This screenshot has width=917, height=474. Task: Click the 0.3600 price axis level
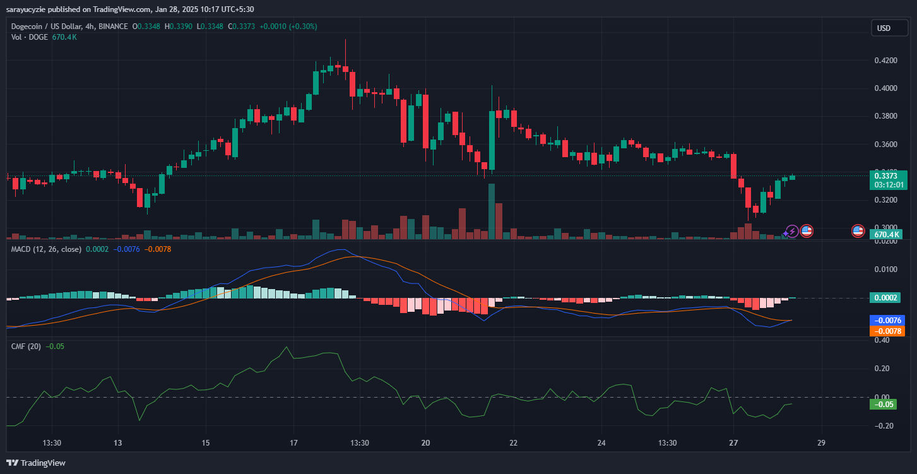click(885, 145)
